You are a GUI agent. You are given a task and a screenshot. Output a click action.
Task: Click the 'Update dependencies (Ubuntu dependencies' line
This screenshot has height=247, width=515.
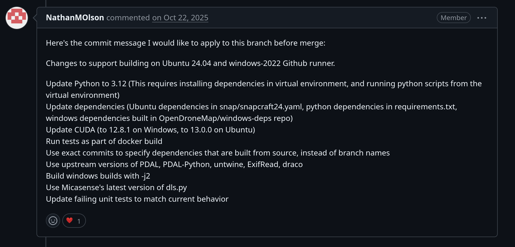coord(251,107)
